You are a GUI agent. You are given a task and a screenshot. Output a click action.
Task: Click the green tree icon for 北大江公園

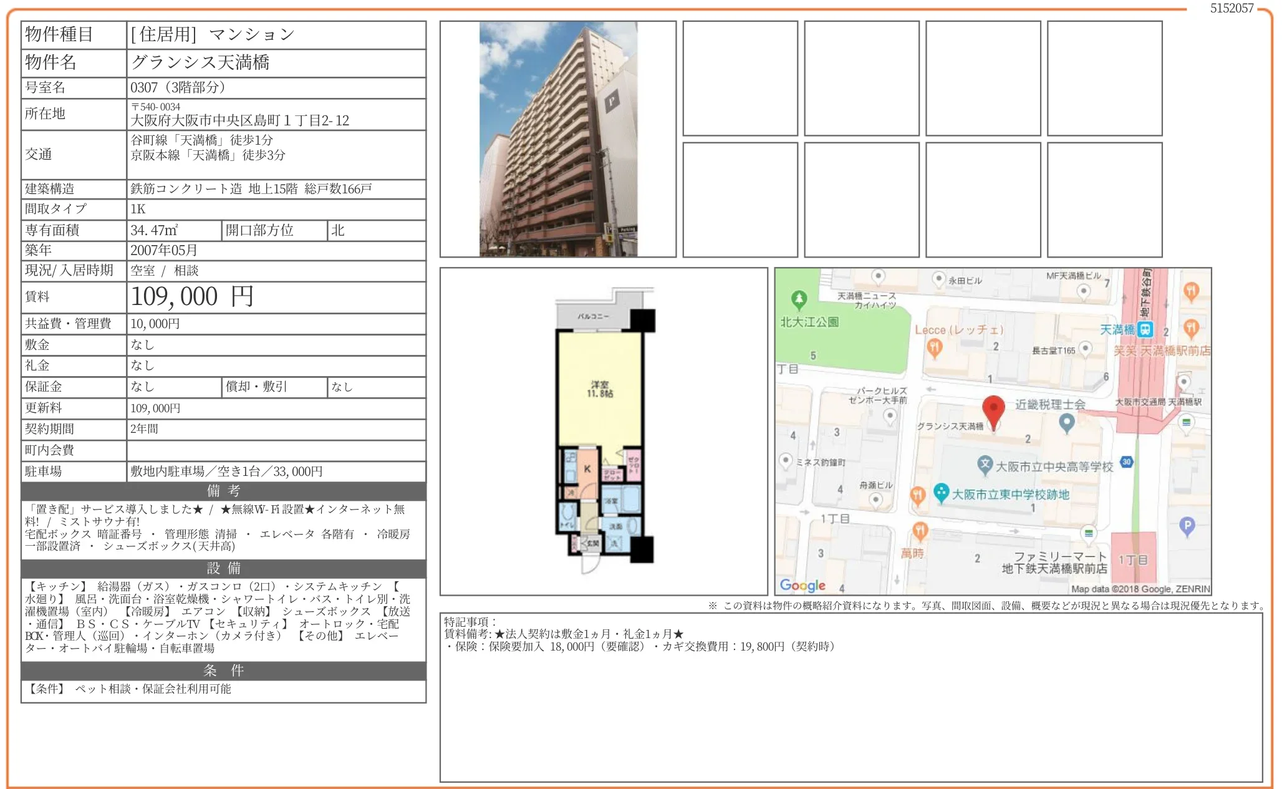798,300
